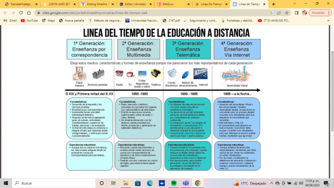Open Microsoft Store from the taskbar
The width and height of the screenshot is (334, 188).
tap(138, 183)
